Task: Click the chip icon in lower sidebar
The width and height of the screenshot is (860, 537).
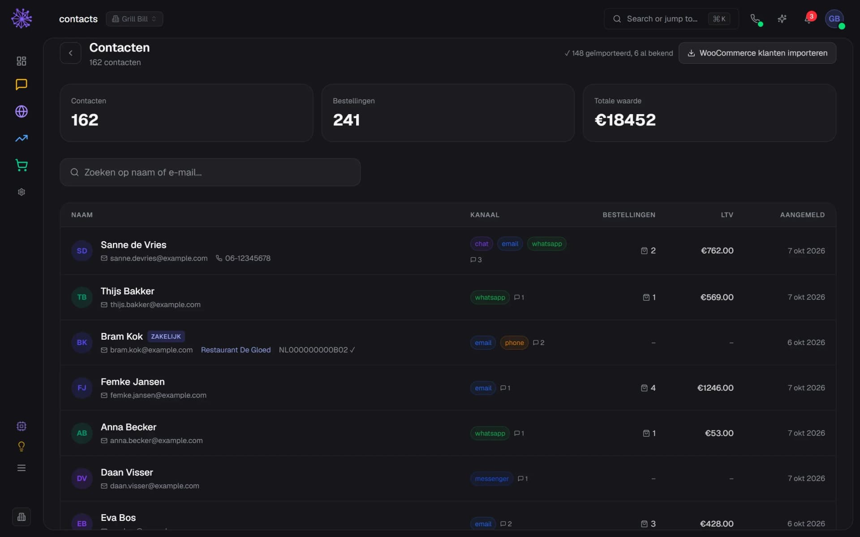Action: click(21, 426)
